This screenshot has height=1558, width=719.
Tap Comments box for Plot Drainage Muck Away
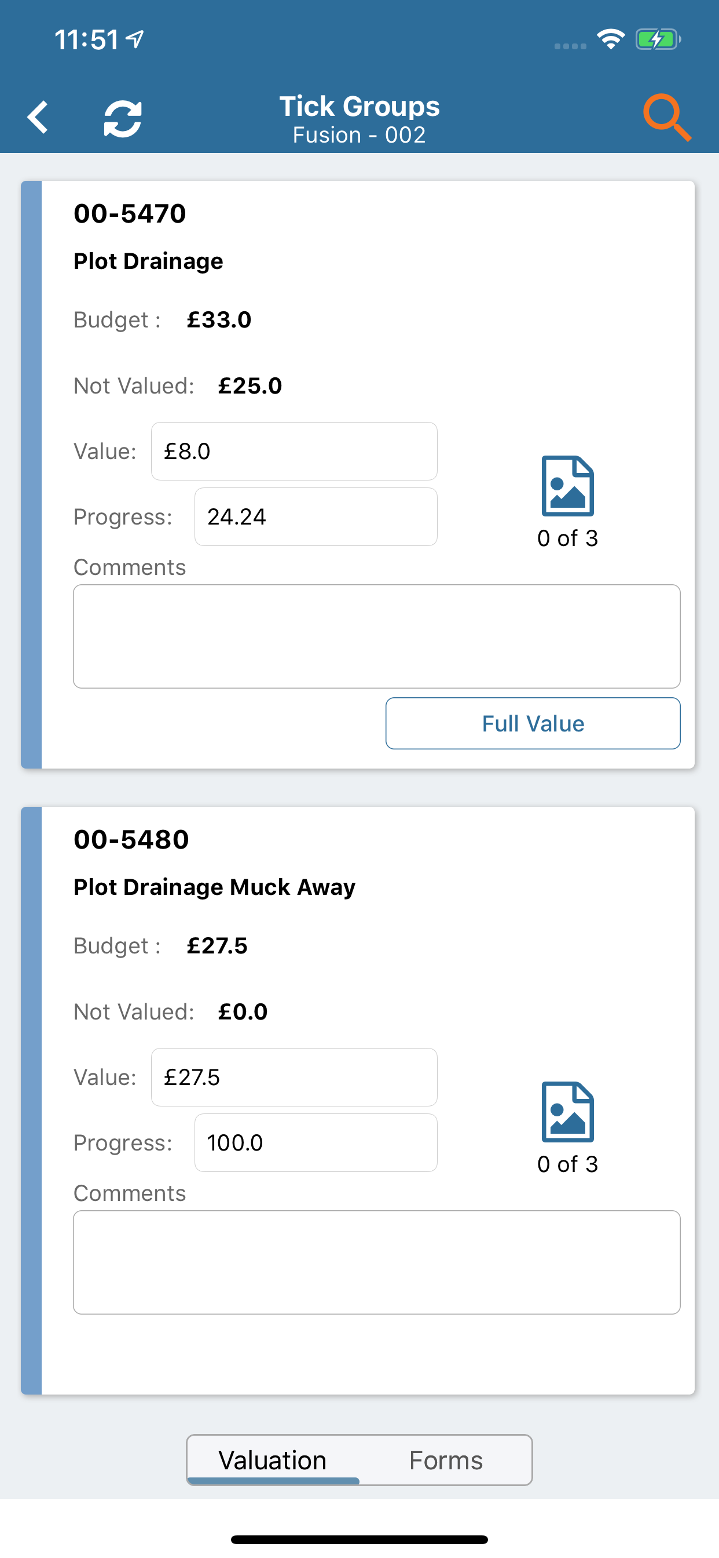coord(376,1262)
